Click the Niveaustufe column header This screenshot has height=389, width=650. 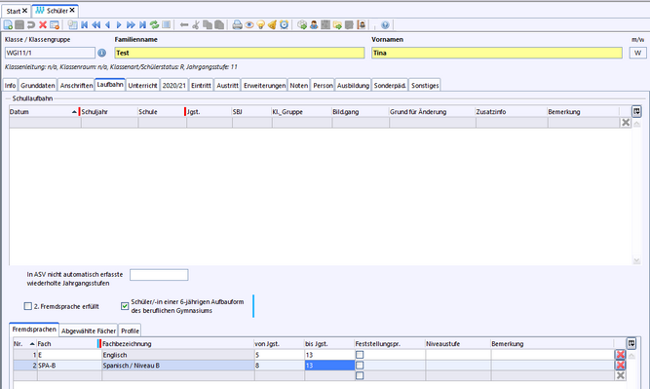pyautogui.click(x=458, y=344)
